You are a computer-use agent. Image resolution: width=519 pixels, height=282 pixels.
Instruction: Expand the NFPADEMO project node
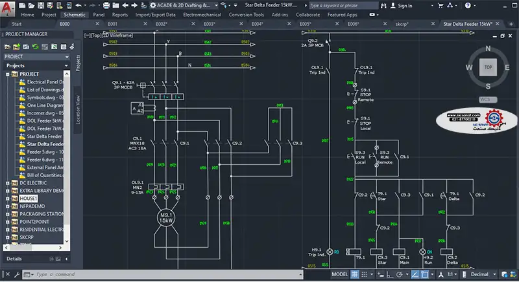[8, 206]
